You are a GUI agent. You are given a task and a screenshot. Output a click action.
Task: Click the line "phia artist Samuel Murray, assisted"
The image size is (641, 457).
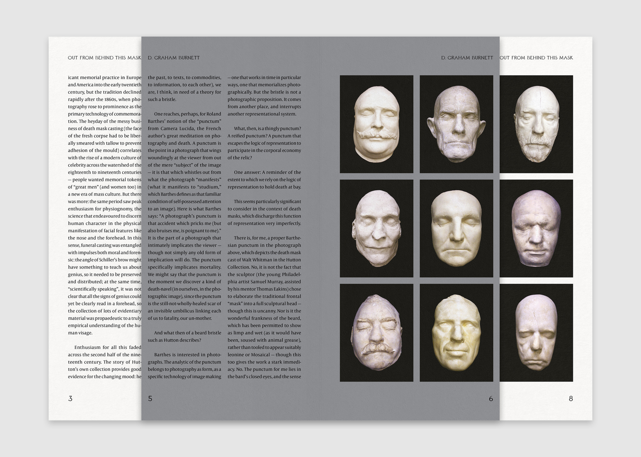click(264, 282)
